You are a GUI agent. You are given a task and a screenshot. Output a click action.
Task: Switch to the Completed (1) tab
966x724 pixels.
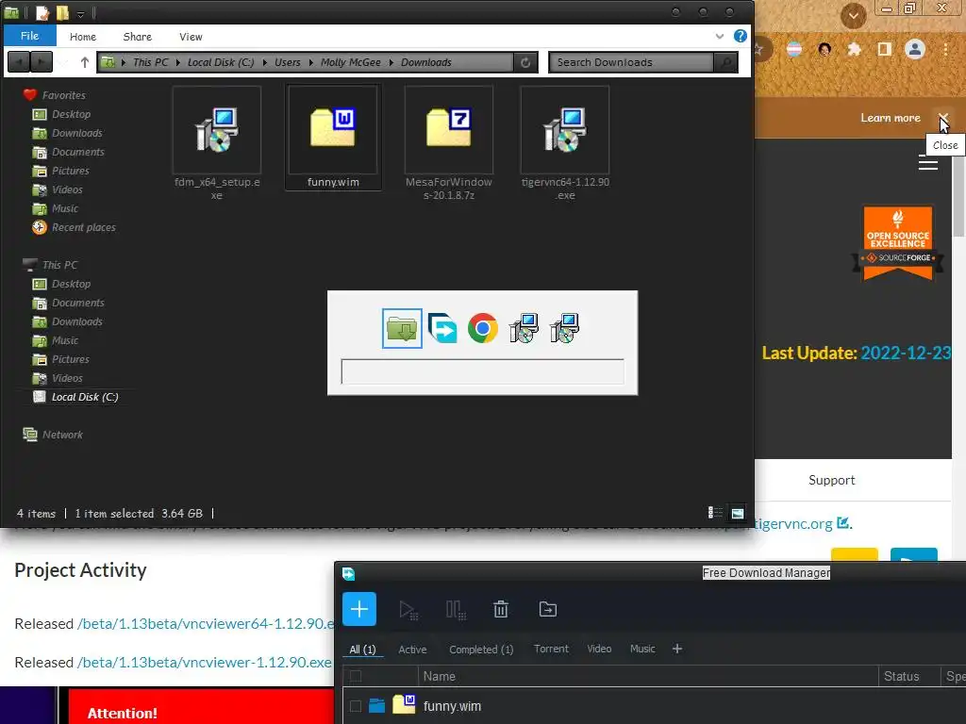tap(481, 650)
